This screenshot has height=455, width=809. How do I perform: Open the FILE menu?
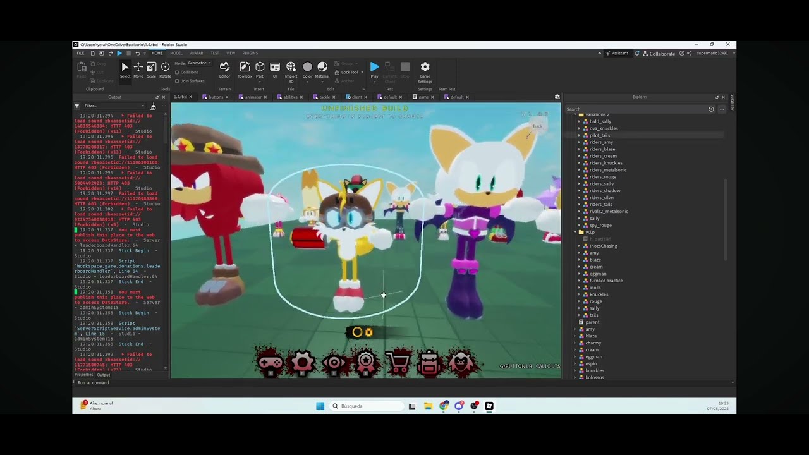80,53
